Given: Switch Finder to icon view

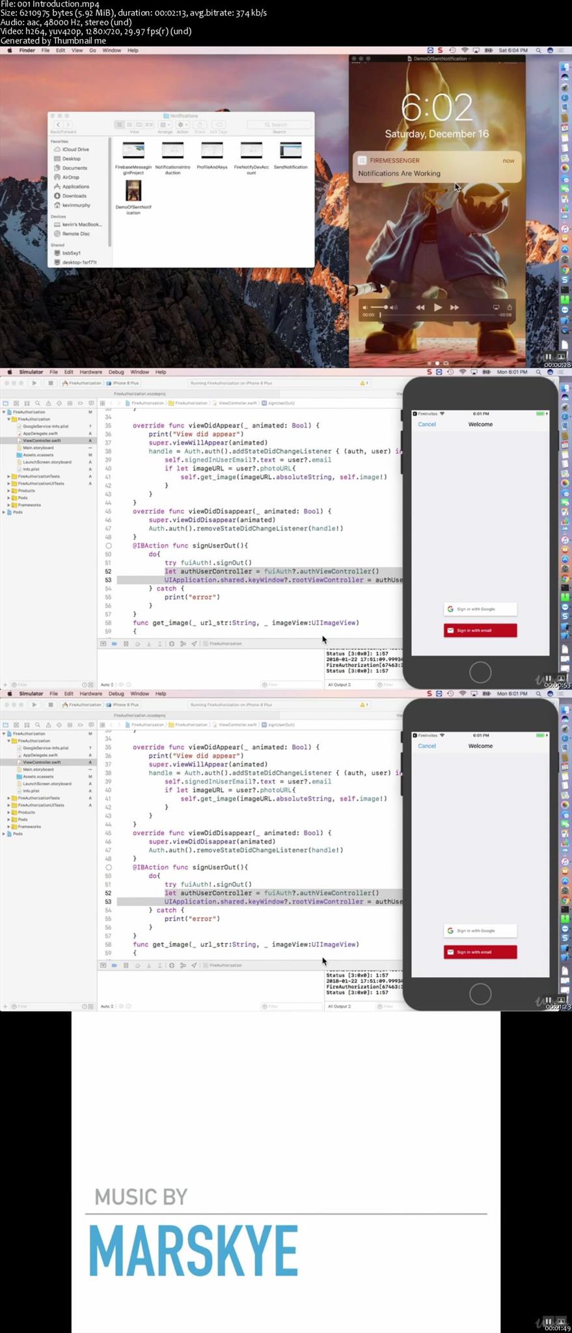Looking at the screenshot, I should pyautogui.click(x=119, y=124).
